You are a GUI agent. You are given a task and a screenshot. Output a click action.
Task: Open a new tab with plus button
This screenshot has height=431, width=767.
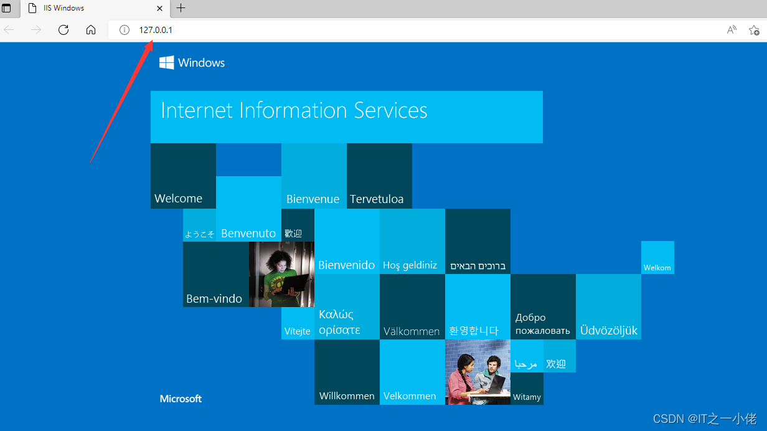click(181, 8)
